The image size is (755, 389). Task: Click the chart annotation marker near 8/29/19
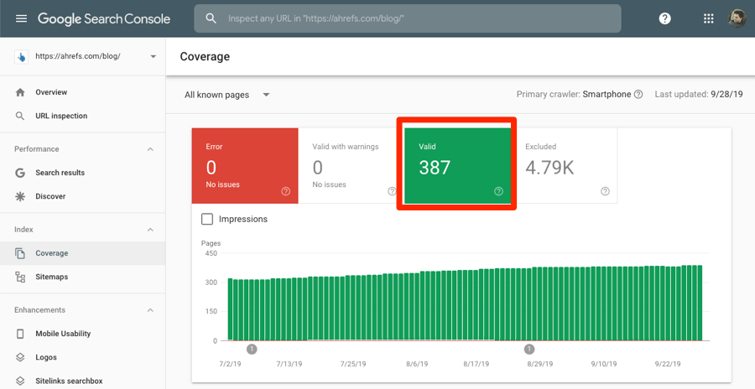pyautogui.click(x=529, y=349)
